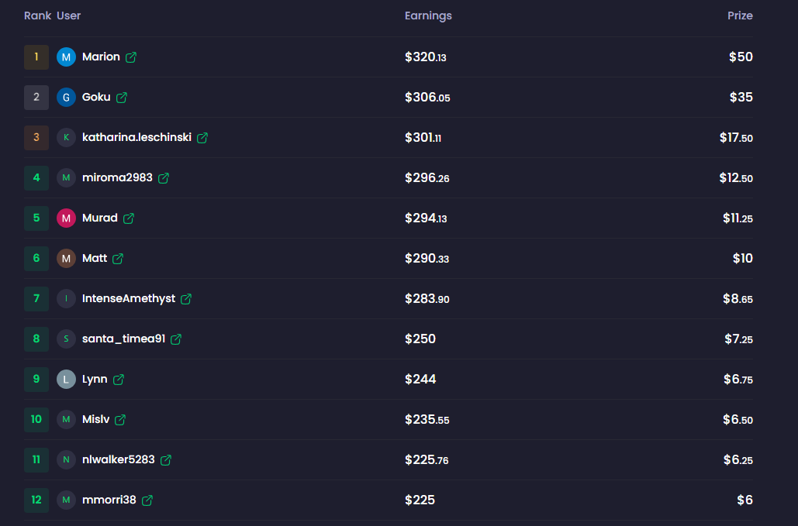Open Marion's external profile link icon
Viewport: 798px width, 526px height.
130,57
